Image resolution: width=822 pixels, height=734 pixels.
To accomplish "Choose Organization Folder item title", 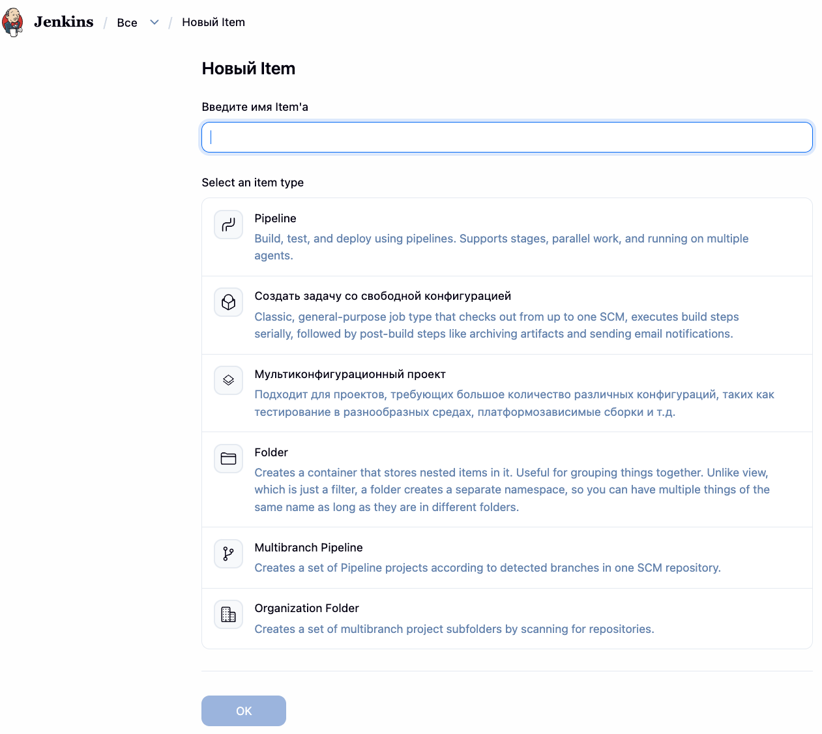I will click(306, 608).
